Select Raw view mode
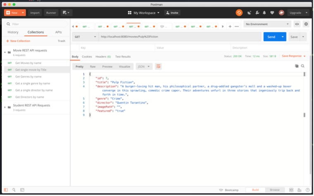Viewport: 314px width, 196px height. 93,66
